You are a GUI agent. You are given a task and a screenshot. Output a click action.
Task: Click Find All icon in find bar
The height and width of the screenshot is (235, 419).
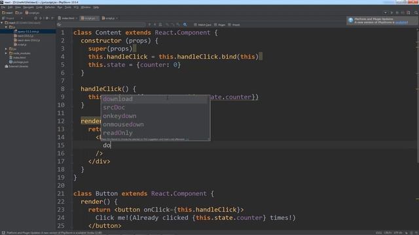(160, 25)
